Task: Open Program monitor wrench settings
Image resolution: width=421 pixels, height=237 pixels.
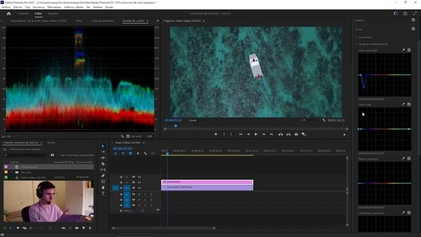Action: pyautogui.click(x=324, y=120)
